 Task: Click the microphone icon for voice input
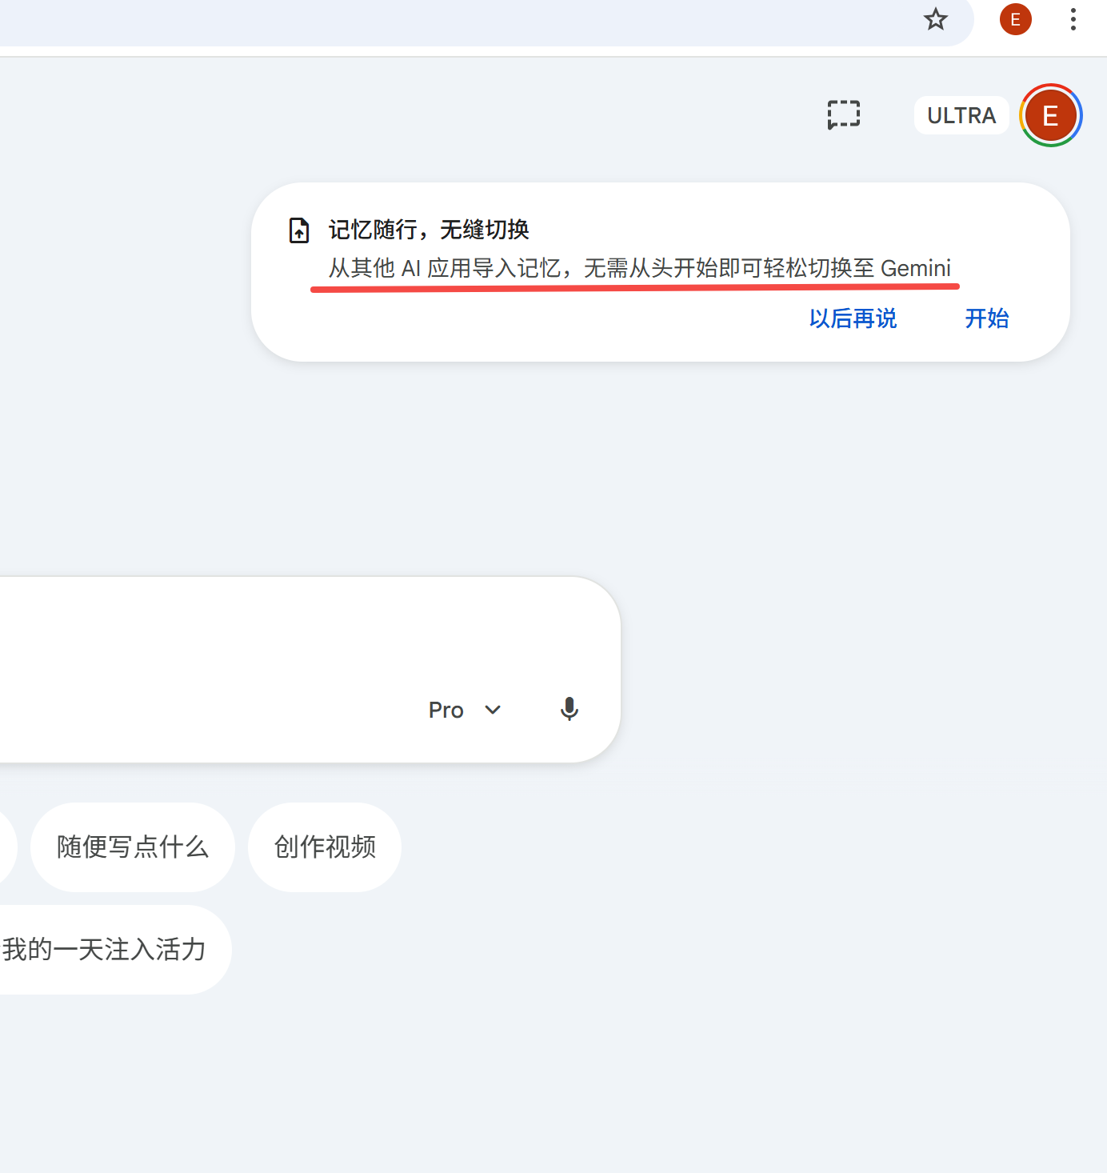[569, 710]
